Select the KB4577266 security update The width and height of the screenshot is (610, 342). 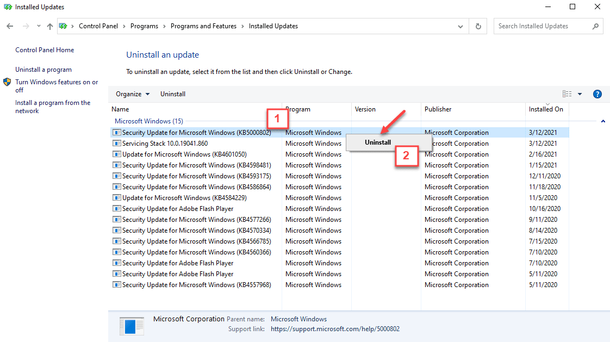tap(340, 220)
